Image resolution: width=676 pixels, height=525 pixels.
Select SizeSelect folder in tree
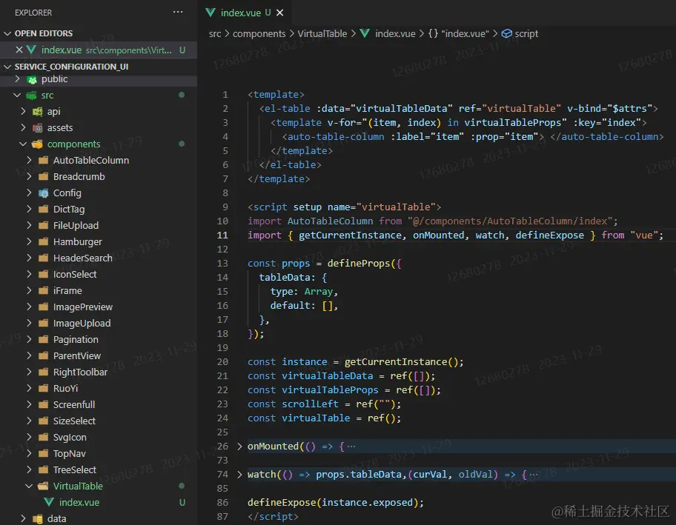point(99,421)
